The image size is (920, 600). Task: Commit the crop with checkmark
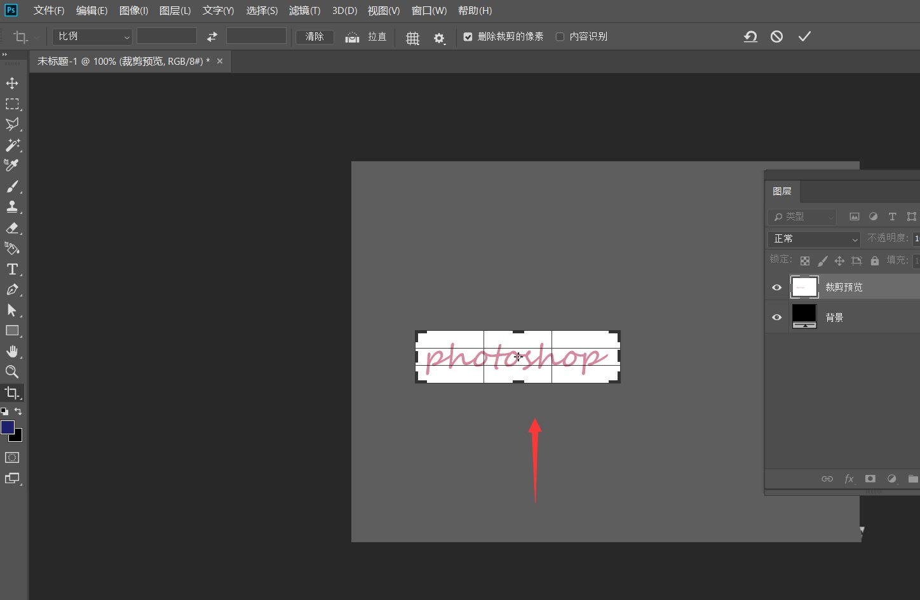pos(804,37)
